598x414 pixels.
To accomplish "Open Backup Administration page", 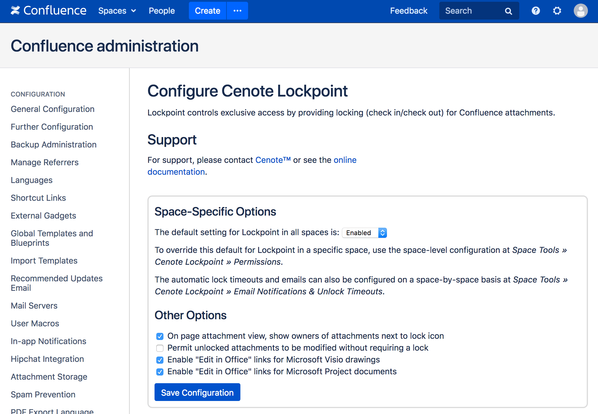I will (x=54, y=145).
